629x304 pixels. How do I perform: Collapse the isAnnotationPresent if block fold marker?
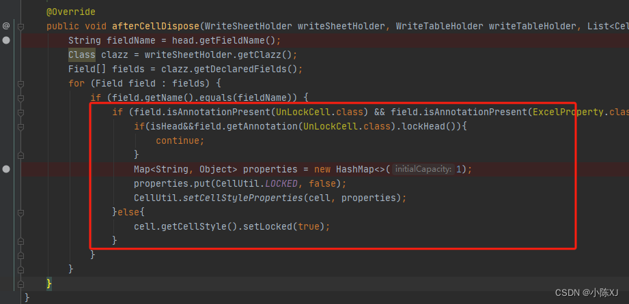pos(20,112)
